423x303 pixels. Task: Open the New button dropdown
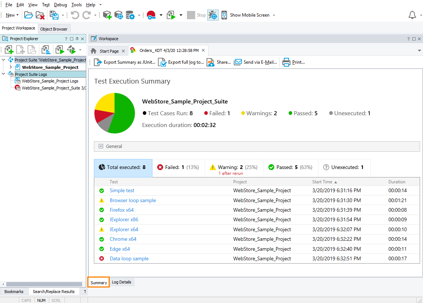click(x=17, y=15)
